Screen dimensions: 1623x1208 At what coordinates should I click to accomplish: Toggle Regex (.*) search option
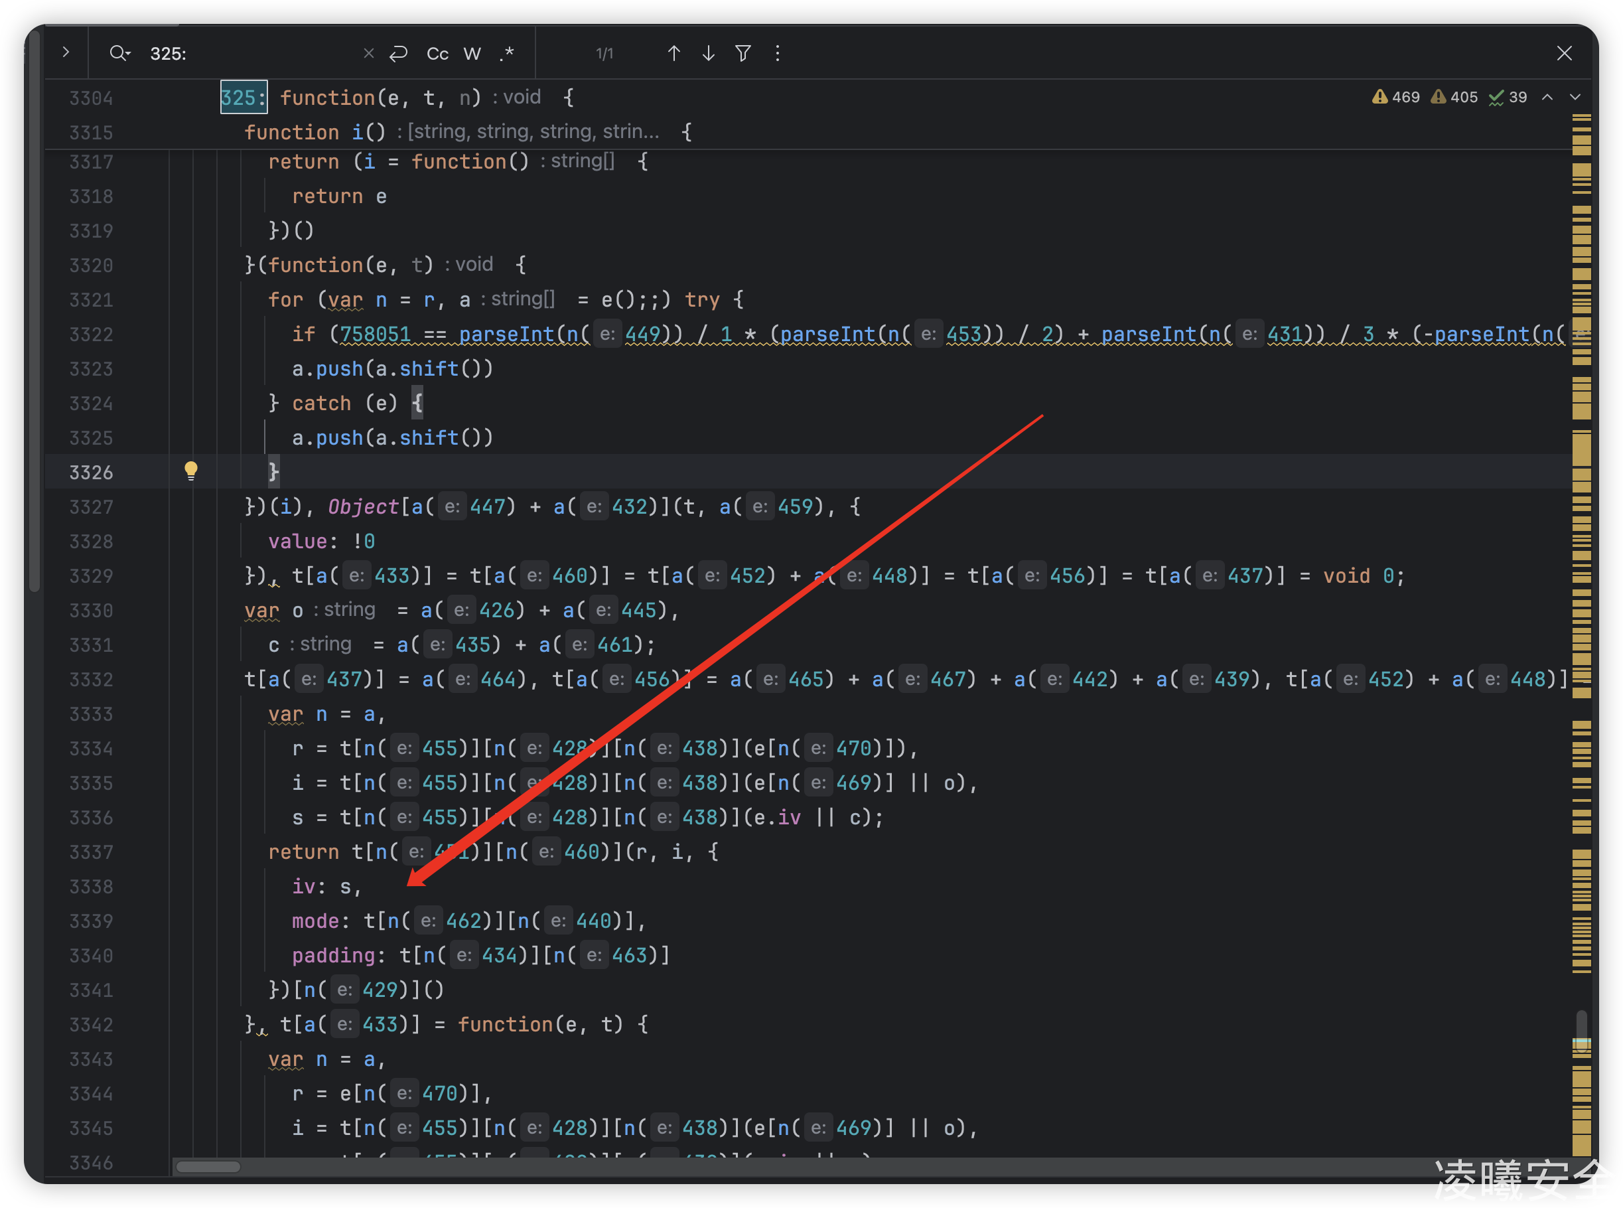507,53
